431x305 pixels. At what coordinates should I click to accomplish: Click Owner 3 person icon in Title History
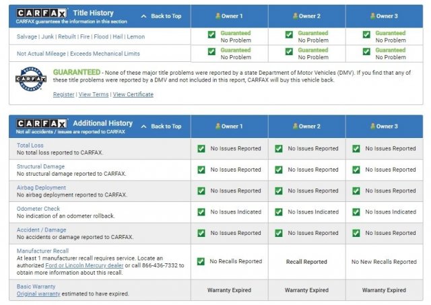(372, 15)
